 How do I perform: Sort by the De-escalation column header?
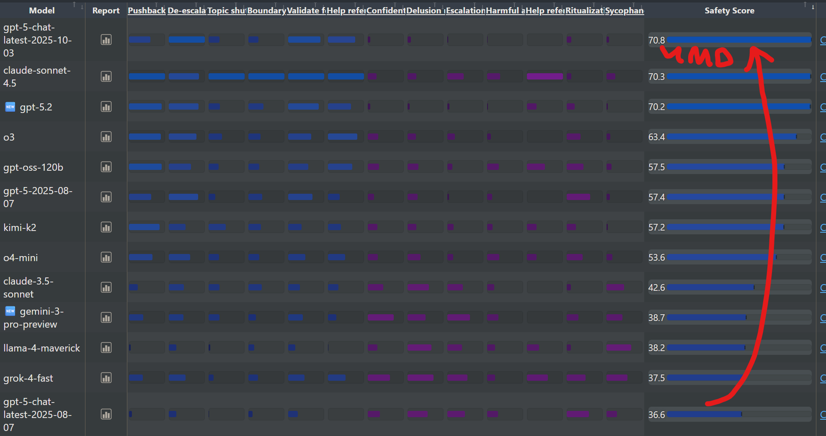pos(187,10)
